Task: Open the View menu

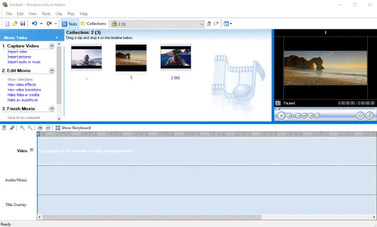Action: pos(32,14)
